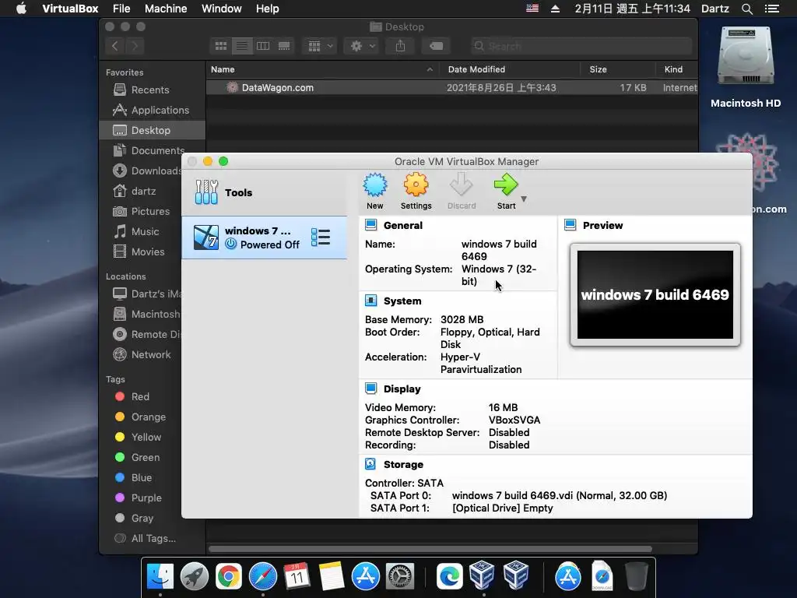Click the General section header

pos(402,225)
